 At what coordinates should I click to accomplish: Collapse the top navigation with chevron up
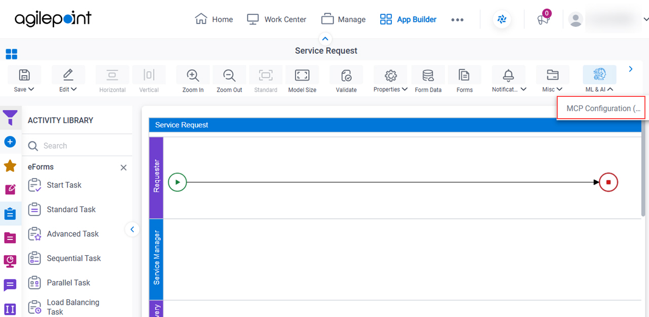click(326, 39)
